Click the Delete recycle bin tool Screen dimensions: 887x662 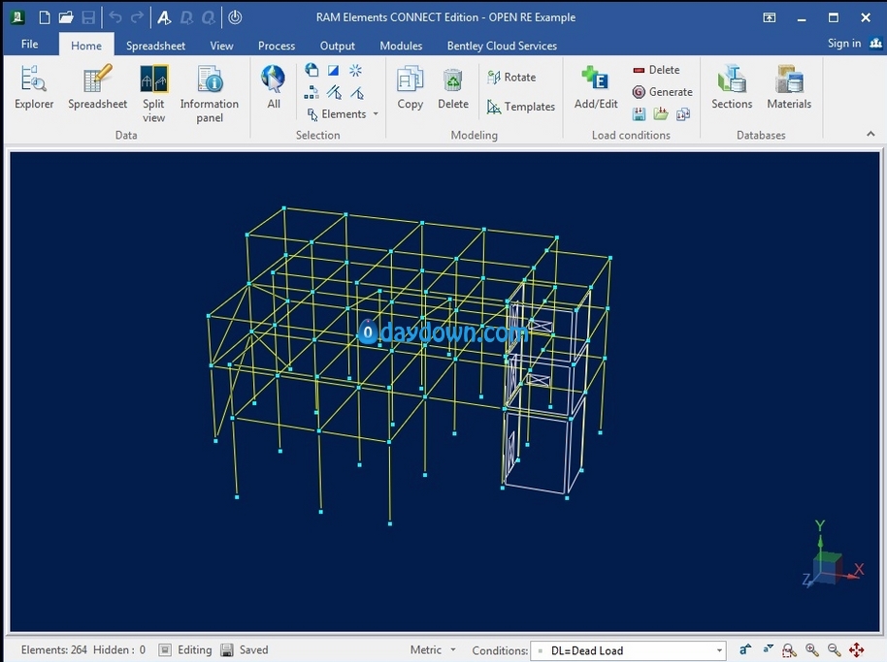(453, 87)
